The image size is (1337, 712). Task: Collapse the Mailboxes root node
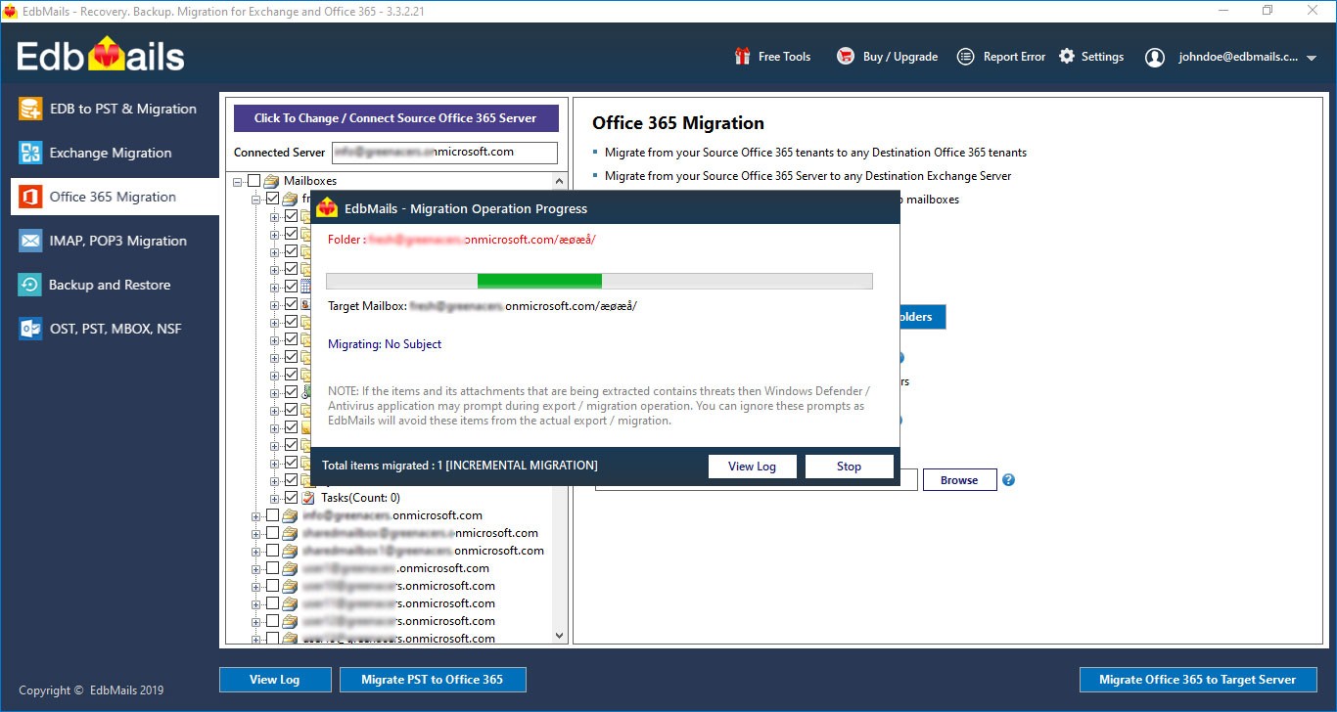238,181
